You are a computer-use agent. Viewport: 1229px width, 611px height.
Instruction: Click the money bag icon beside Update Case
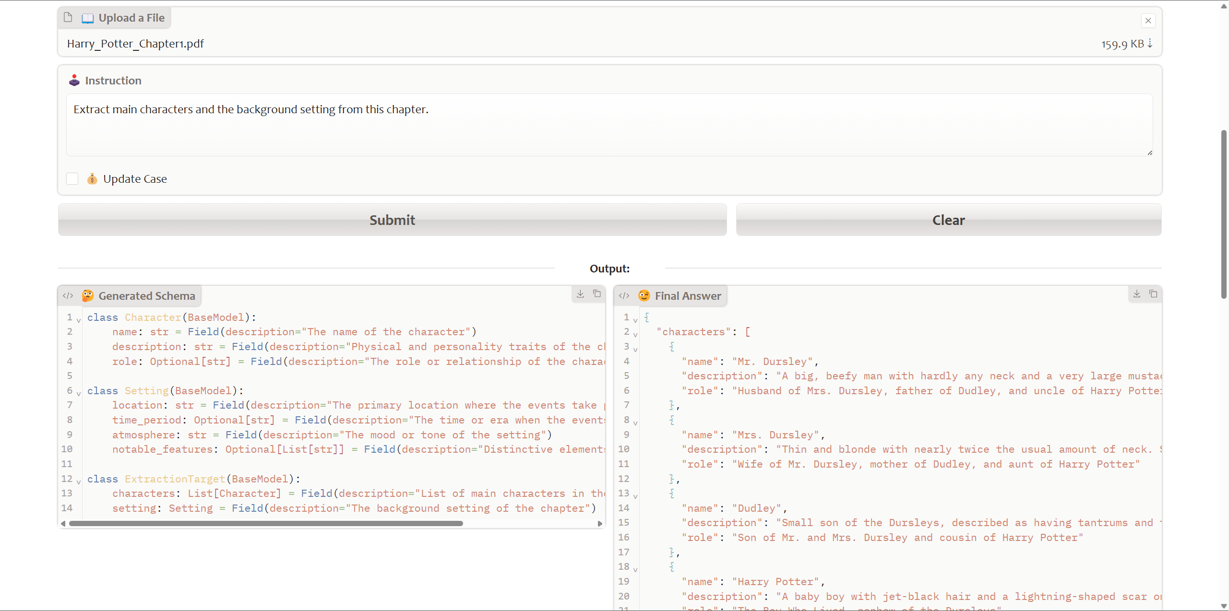(92, 179)
